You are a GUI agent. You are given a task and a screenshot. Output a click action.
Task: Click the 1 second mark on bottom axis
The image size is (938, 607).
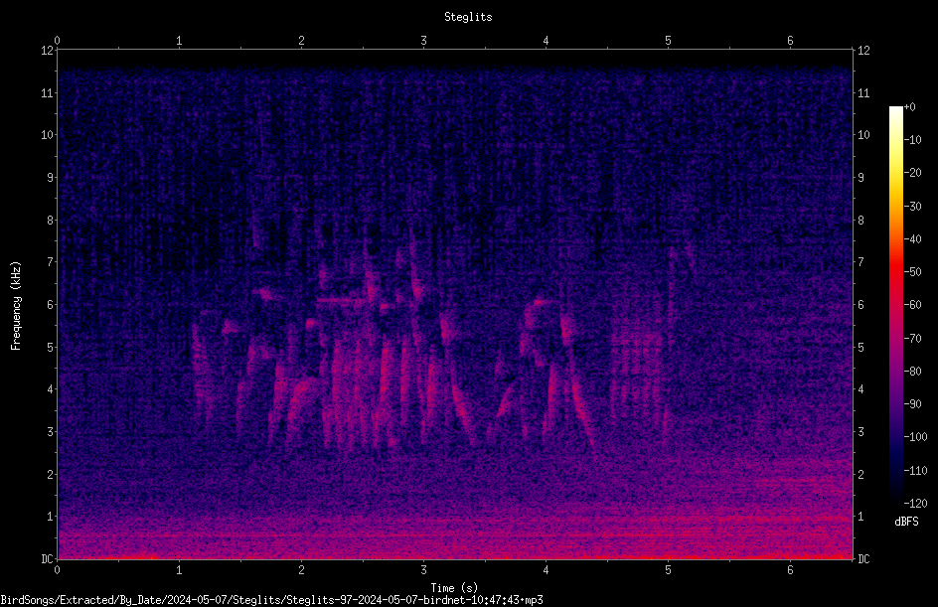179,570
